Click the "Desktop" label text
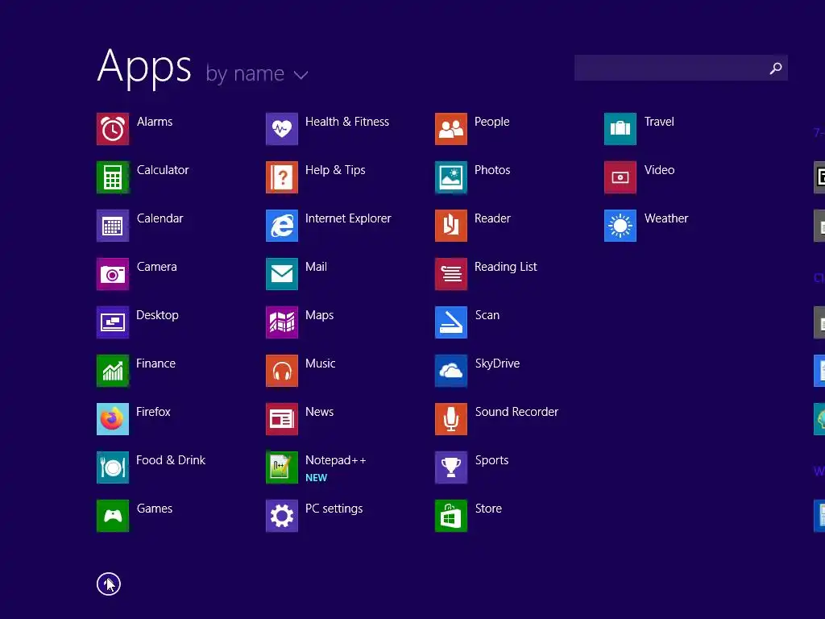The width and height of the screenshot is (825, 619). coord(157,315)
